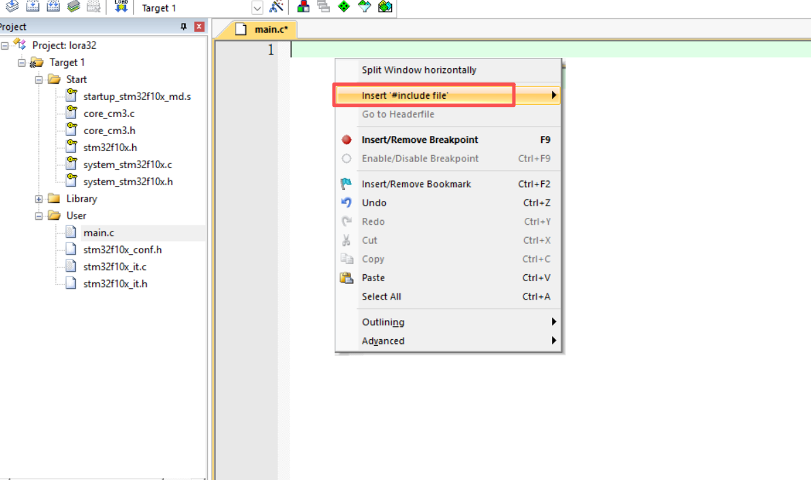The image size is (811, 480).
Task: Select the Library group folder label
Action: tap(82, 199)
